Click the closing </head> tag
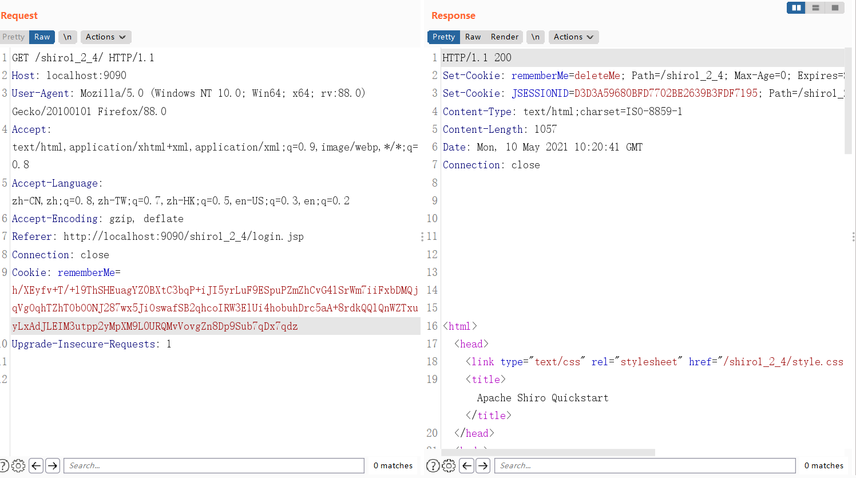 pyautogui.click(x=474, y=433)
